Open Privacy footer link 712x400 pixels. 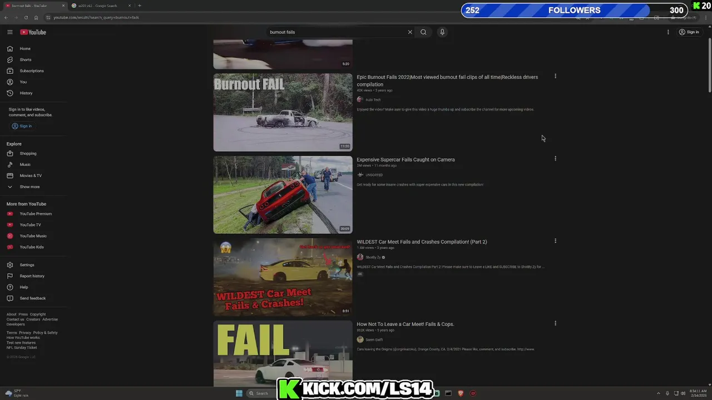(x=25, y=333)
